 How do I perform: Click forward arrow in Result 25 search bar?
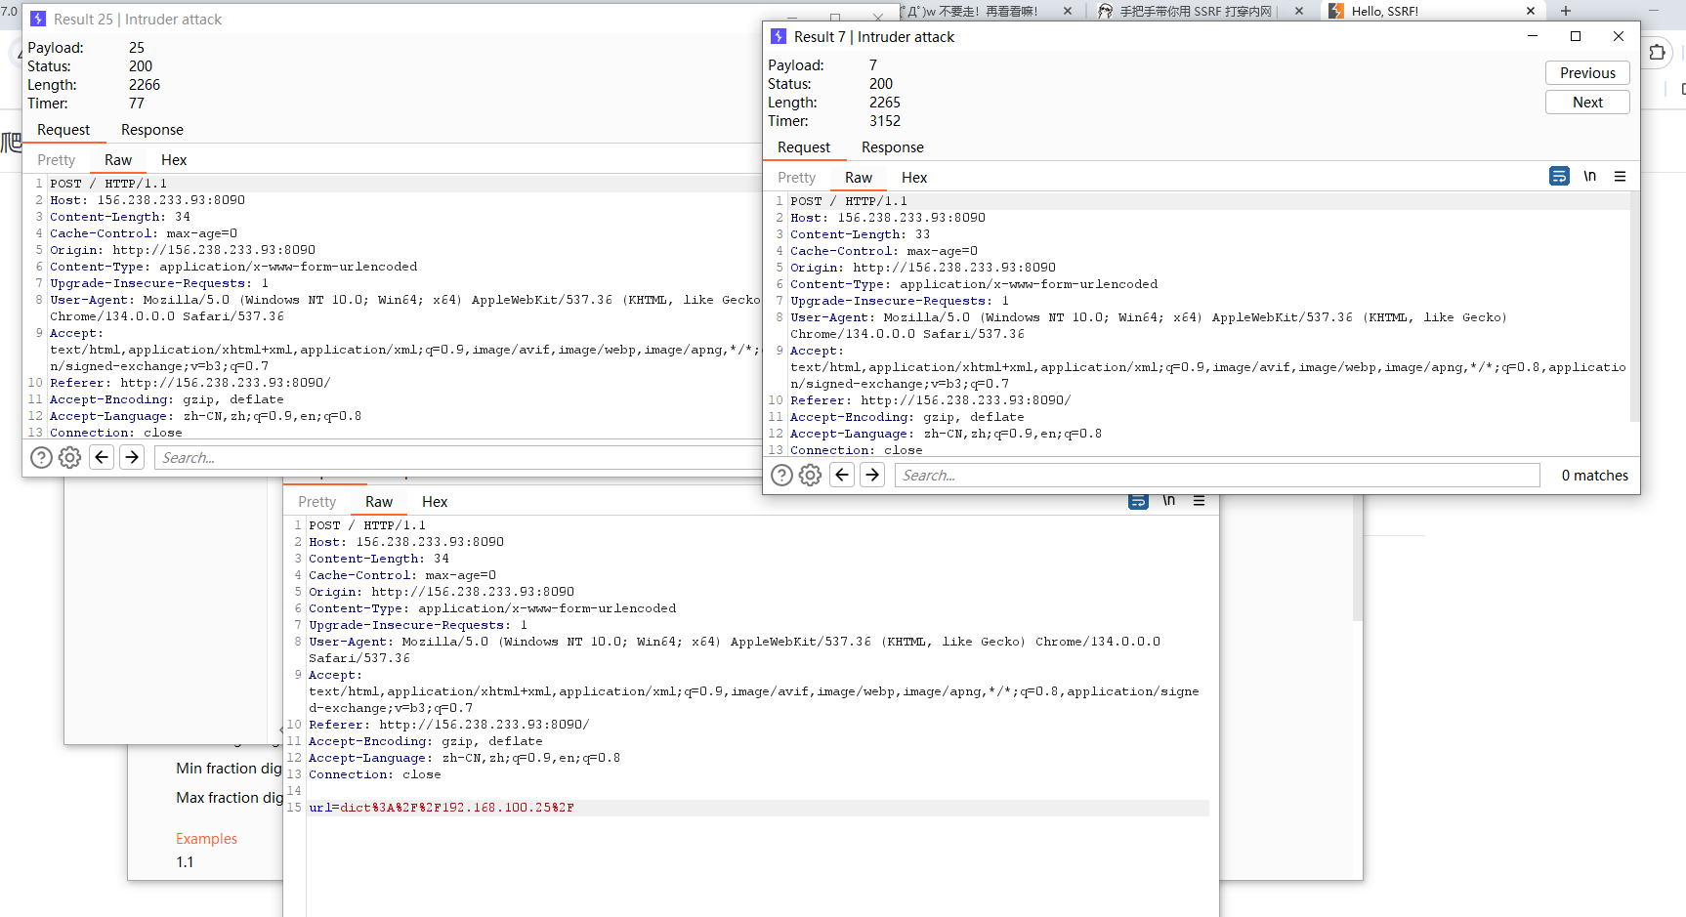[x=132, y=457]
